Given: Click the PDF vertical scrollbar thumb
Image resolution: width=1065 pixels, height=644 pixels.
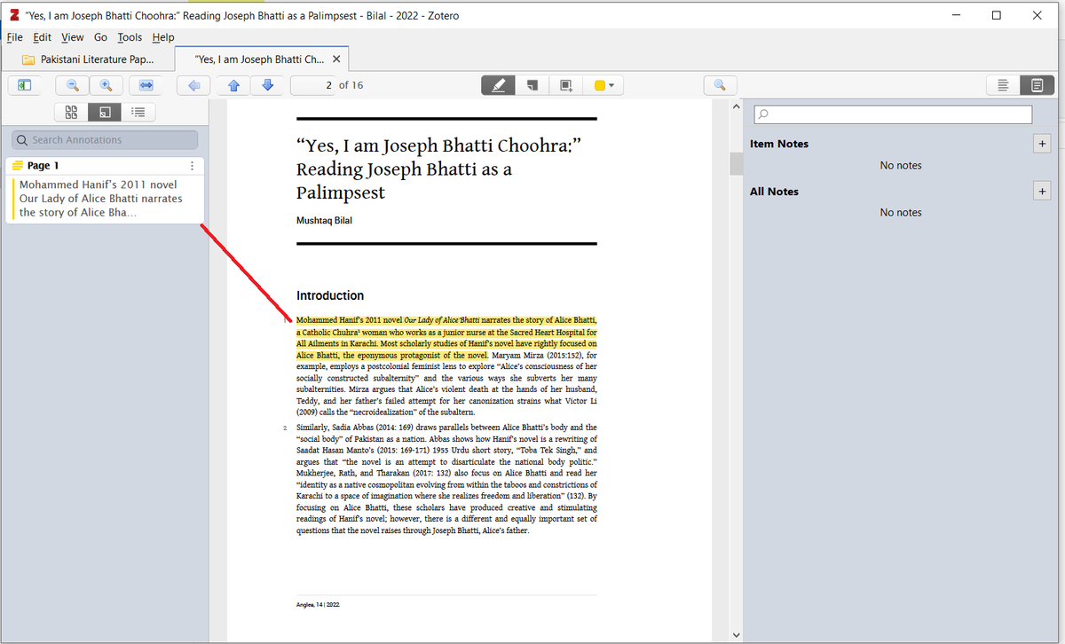Looking at the screenshot, I should coord(735,164).
